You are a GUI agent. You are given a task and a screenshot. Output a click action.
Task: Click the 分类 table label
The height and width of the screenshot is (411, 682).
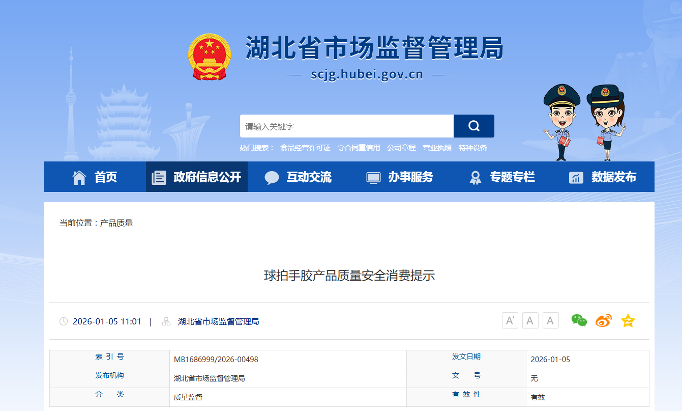109,394
